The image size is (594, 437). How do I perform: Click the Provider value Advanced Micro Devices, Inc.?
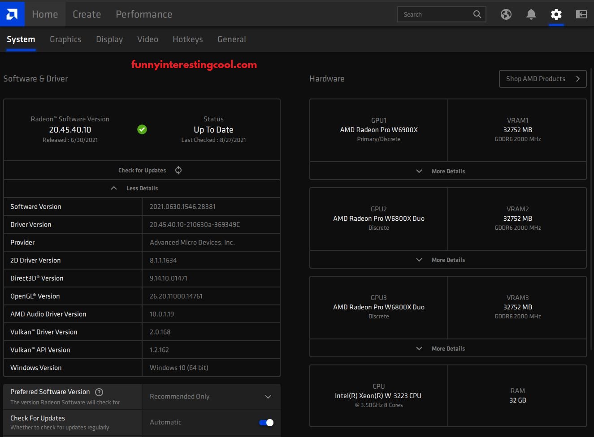click(192, 242)
